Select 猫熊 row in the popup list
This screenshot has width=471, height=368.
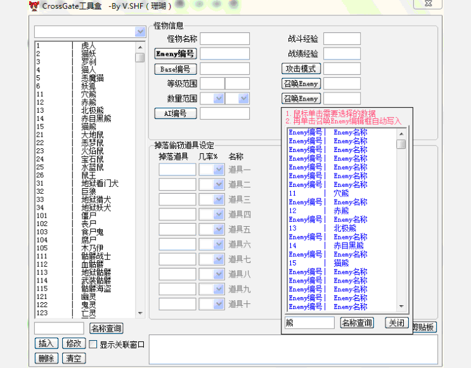(342, 263)
